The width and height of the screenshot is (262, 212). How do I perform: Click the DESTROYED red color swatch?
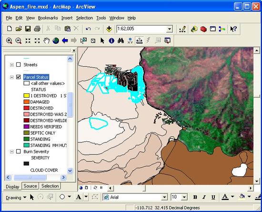click(x=26, y=108)
